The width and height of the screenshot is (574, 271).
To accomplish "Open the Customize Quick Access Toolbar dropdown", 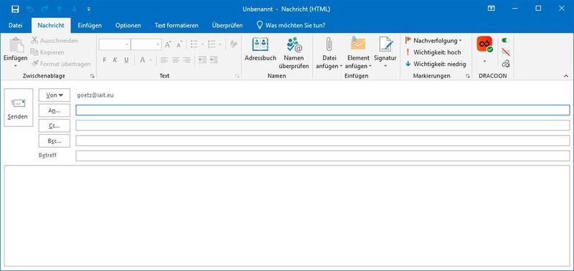I will click(89, 9).
